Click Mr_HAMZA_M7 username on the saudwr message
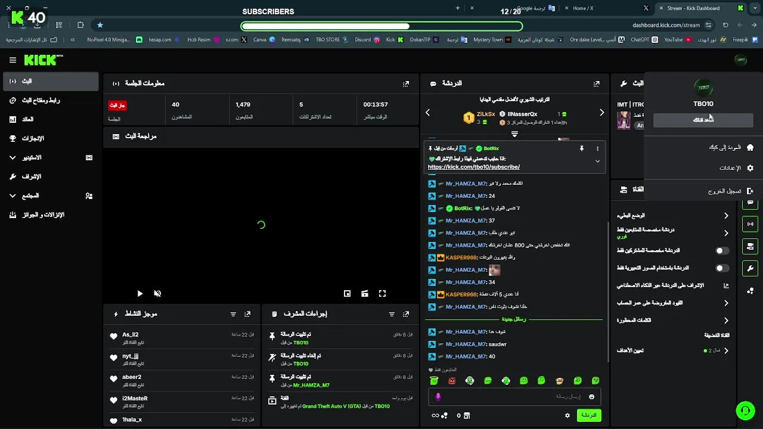This screenshot has width=763, height=429. pos(466,344)
